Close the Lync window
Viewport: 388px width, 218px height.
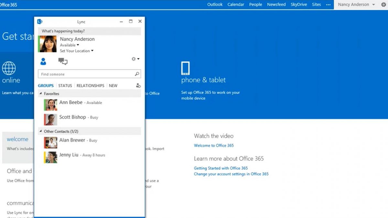click(140, 21)
